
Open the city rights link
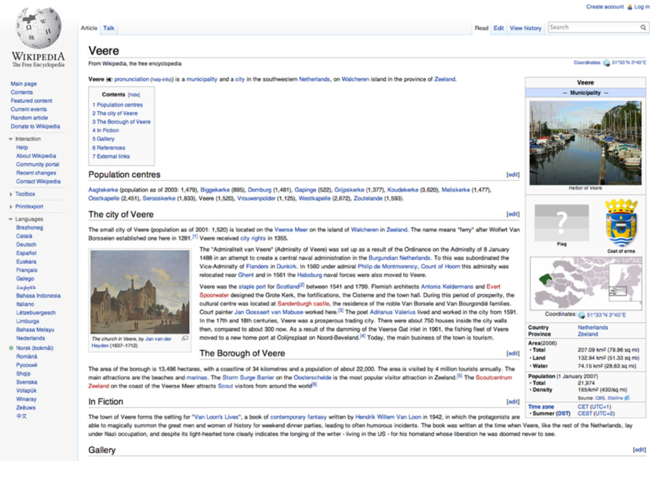(x=253, y=238)
